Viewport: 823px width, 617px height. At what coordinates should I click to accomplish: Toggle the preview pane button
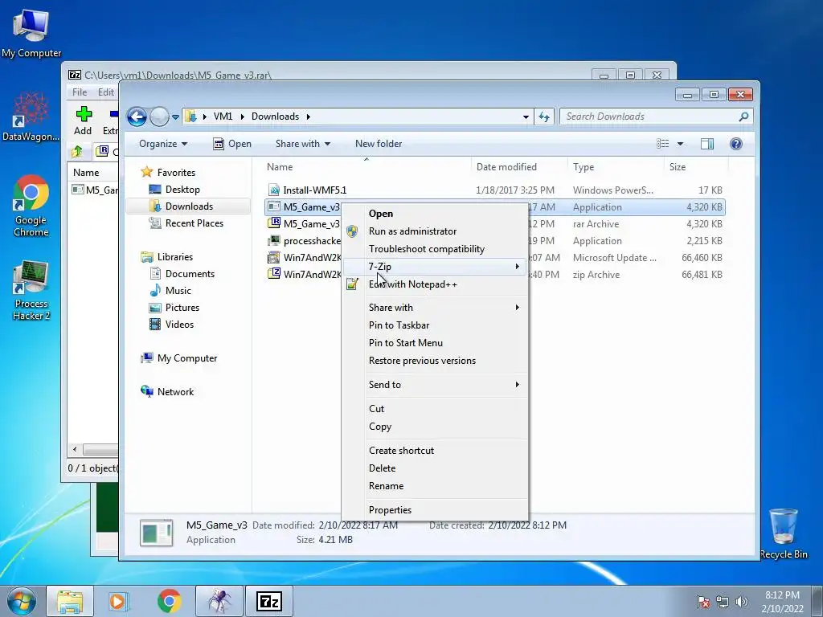(x=707, y=144)
